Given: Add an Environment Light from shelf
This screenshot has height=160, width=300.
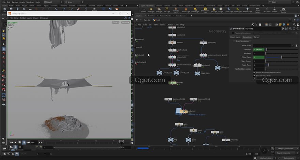Looking at the screenshot, I should 205,10.
